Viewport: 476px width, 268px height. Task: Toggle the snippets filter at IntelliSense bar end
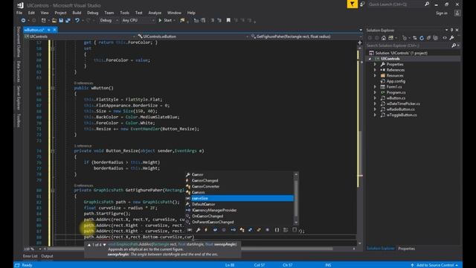pos(295,230)
